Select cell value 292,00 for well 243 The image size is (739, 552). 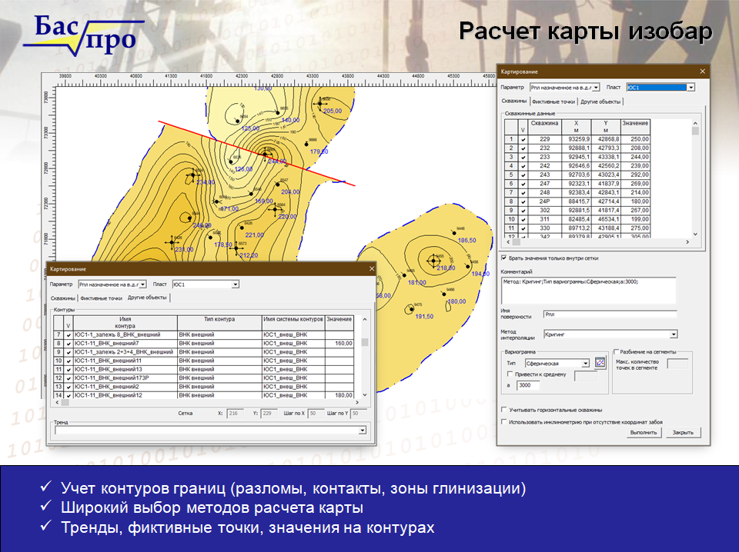tap(635, 175)
